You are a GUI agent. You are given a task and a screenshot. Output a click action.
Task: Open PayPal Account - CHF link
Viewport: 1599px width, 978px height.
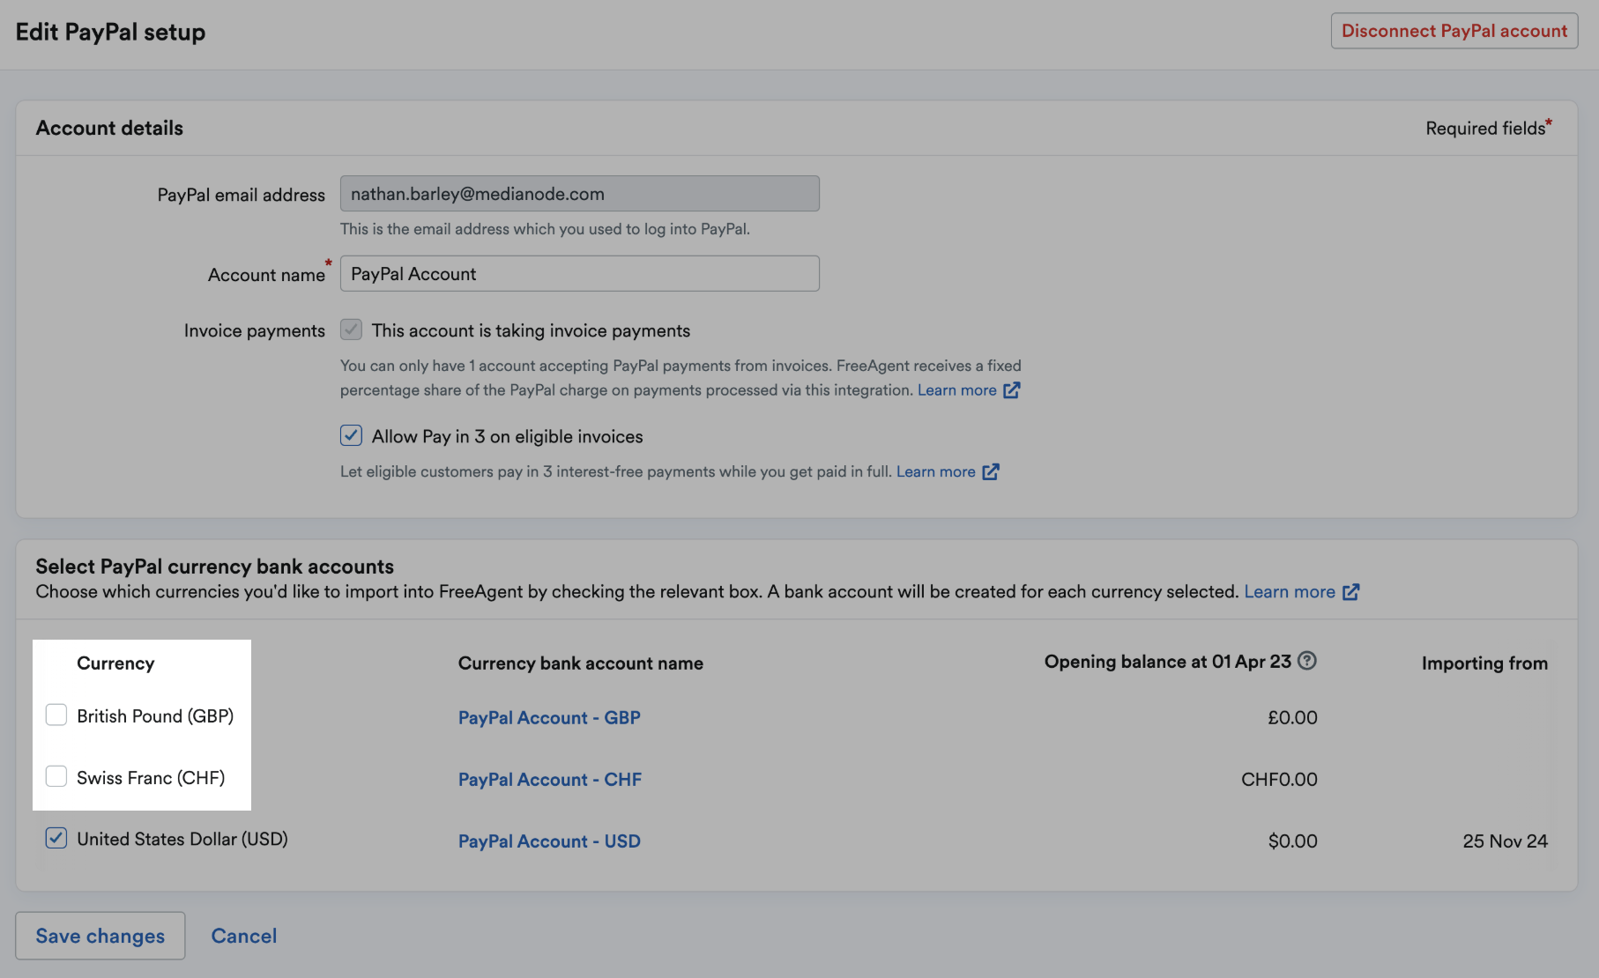pos(549,780)
